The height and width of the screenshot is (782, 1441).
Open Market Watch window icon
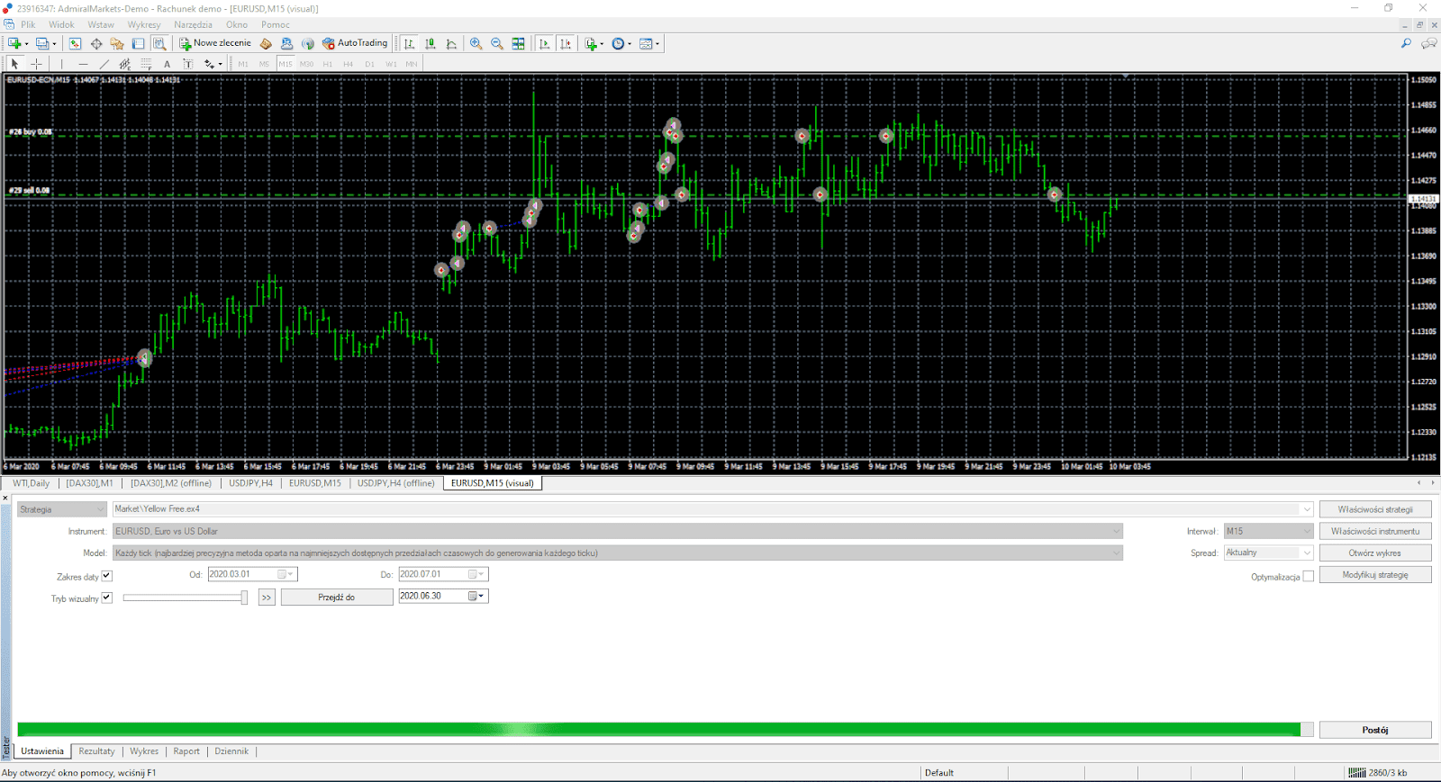pos(75,43)
